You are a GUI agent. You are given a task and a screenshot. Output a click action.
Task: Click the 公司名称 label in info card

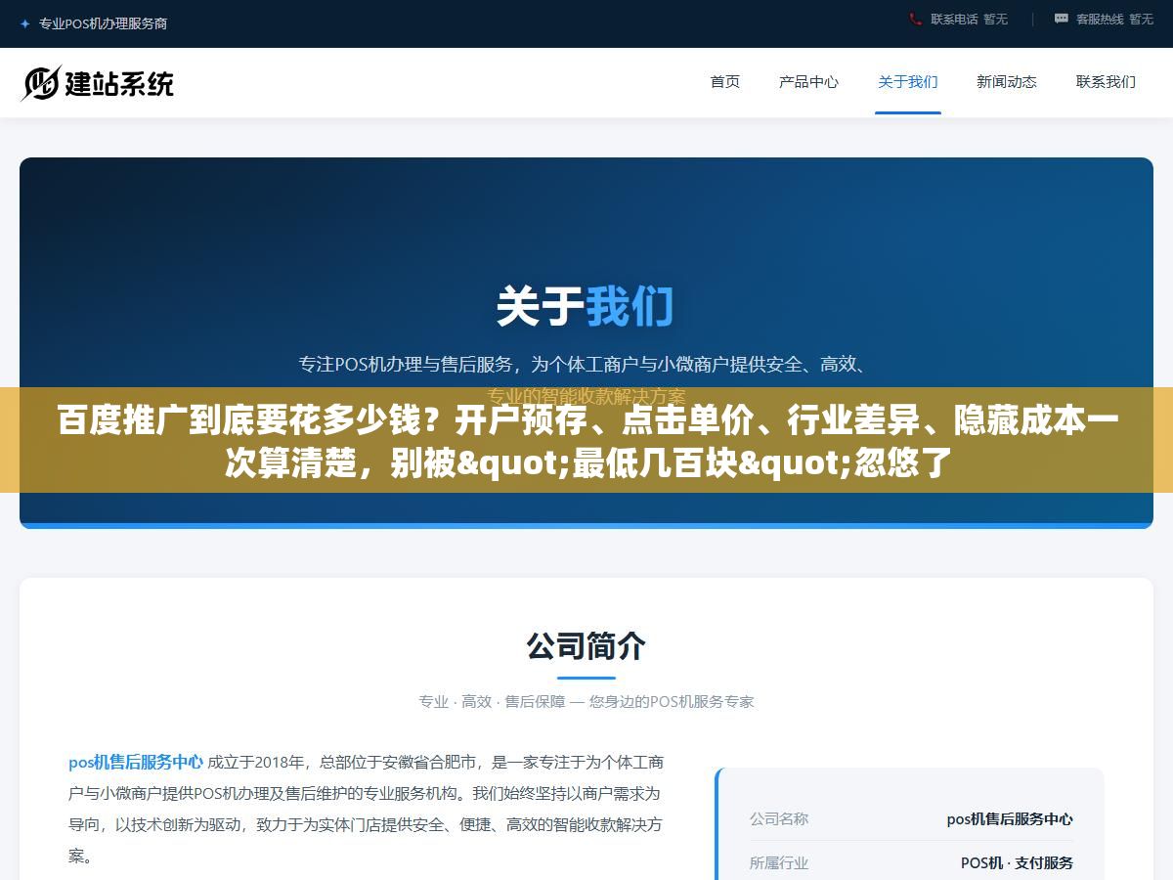coord(779,818)
